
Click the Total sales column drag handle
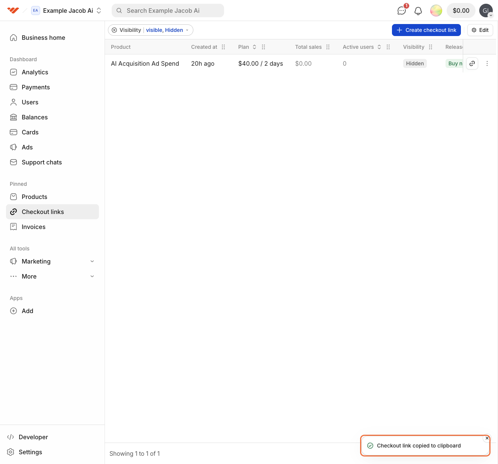[x=328, y=47]
